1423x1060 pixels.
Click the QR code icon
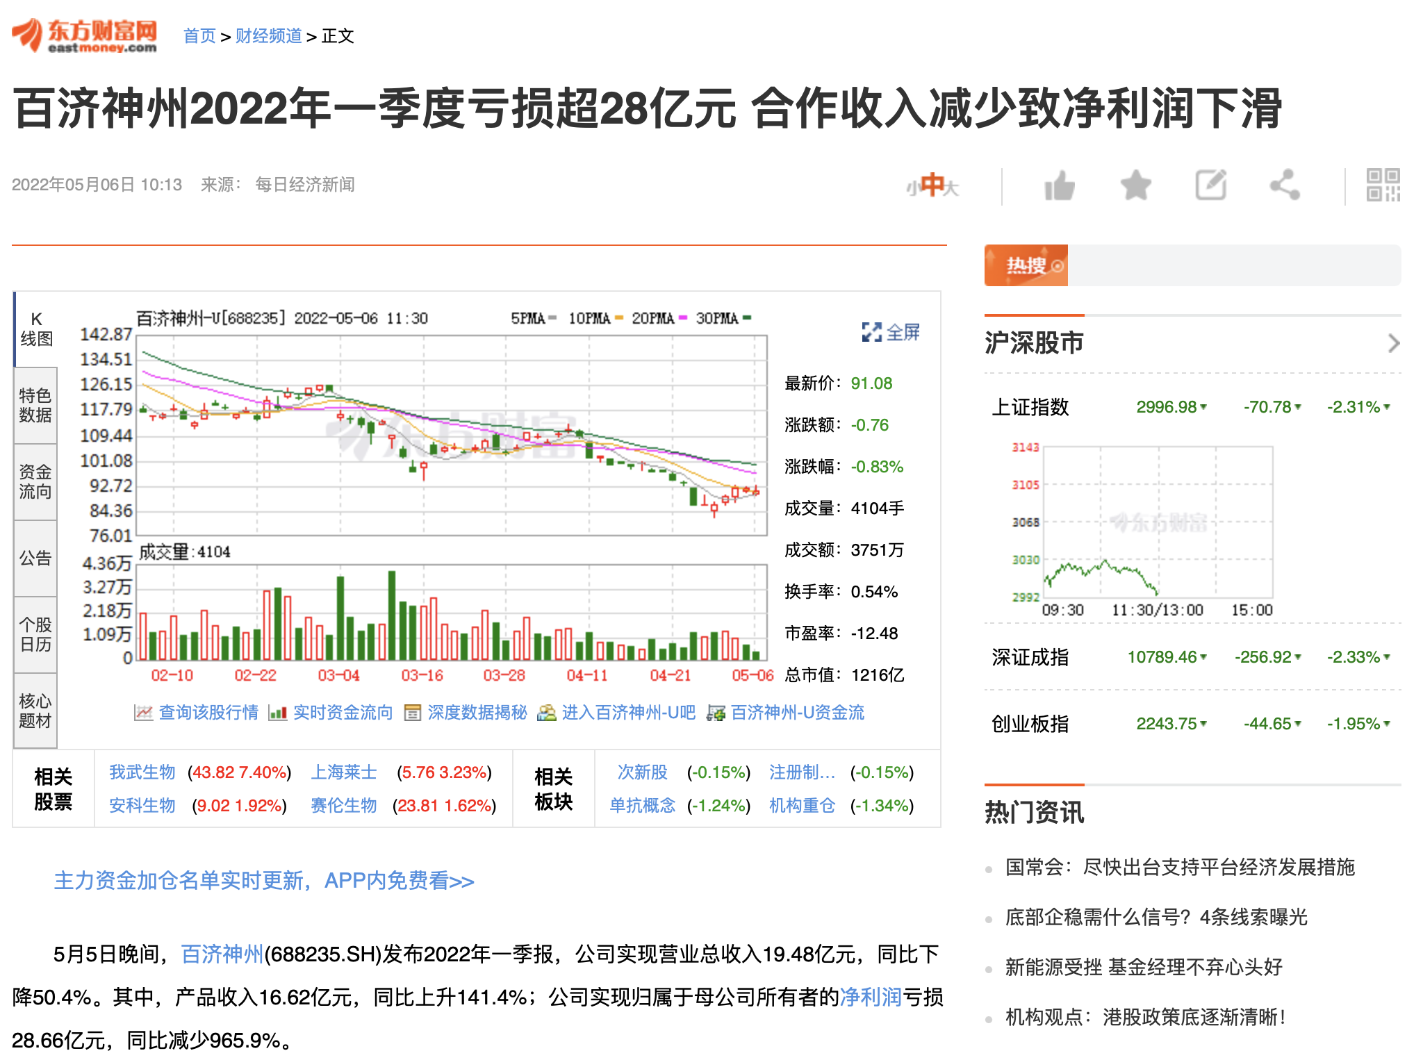click(x=1383, y=185)
